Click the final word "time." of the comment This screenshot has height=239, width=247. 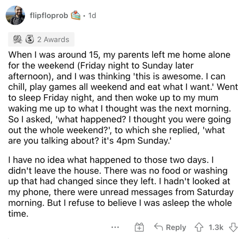(19, 212)
